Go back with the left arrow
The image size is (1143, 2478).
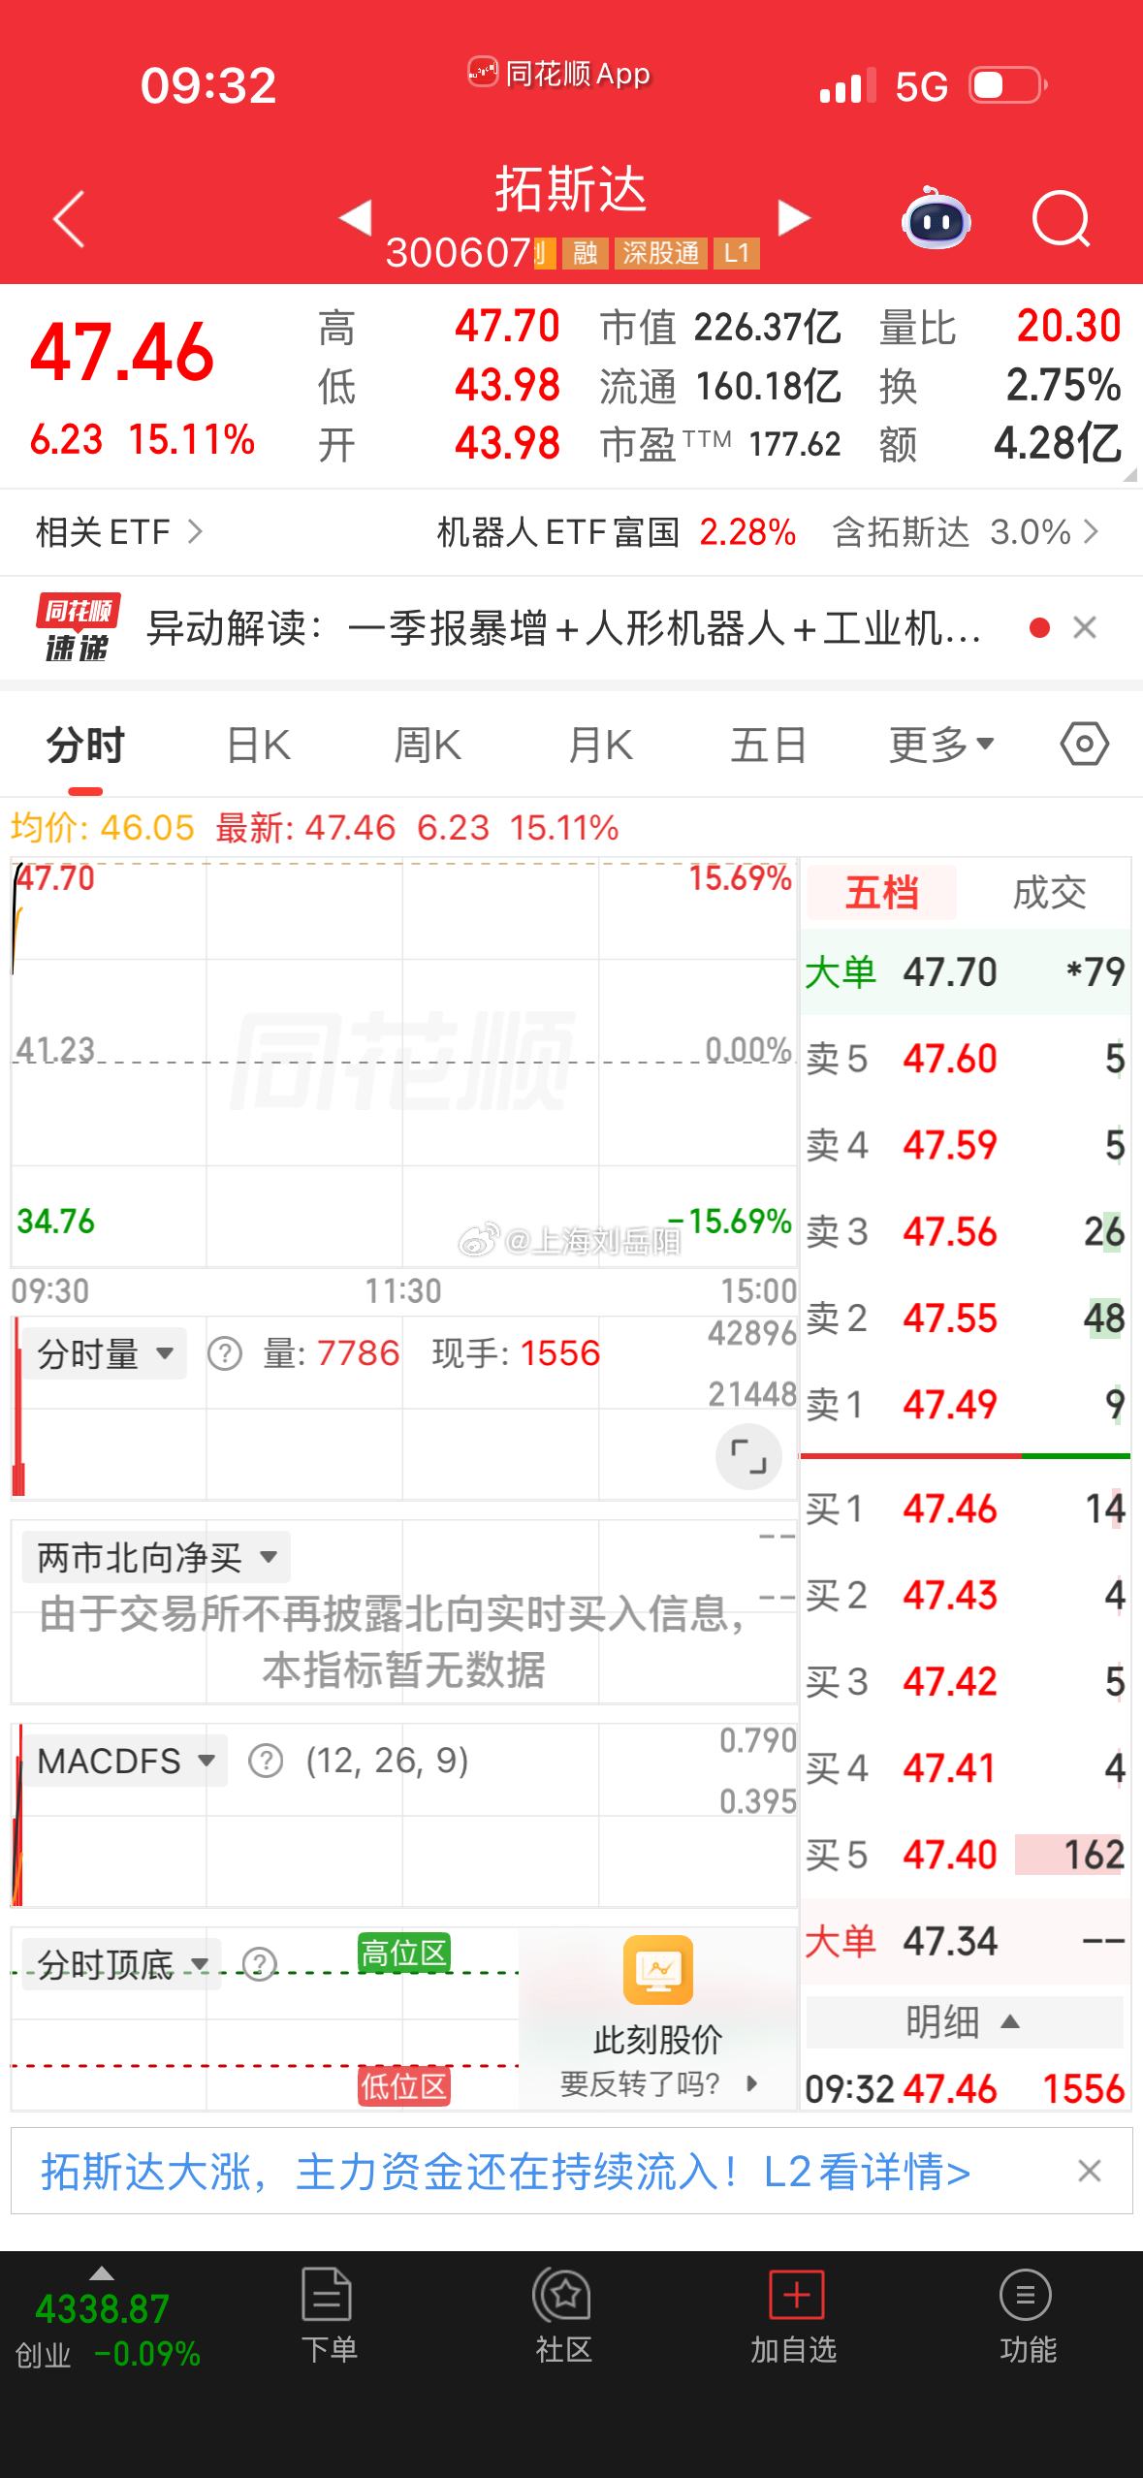[69, 219]
